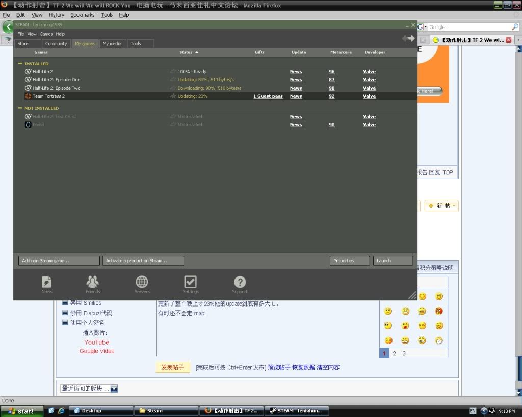This screenshot has height=417, width=522.
Task: Click the EN language indicator in tray
Action: [x=473, y=411]
